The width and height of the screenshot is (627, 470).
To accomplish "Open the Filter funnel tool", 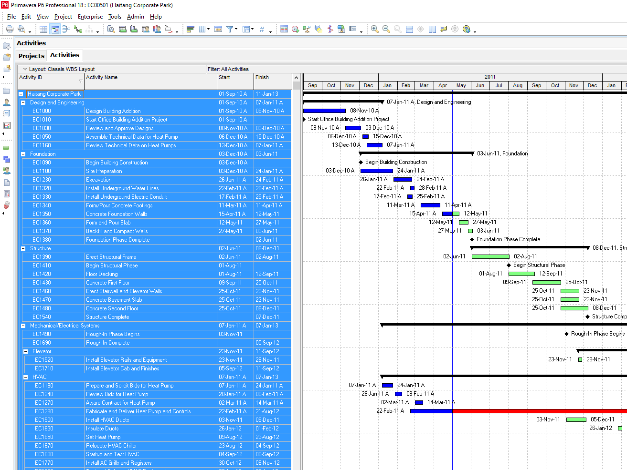I will 230,29.
